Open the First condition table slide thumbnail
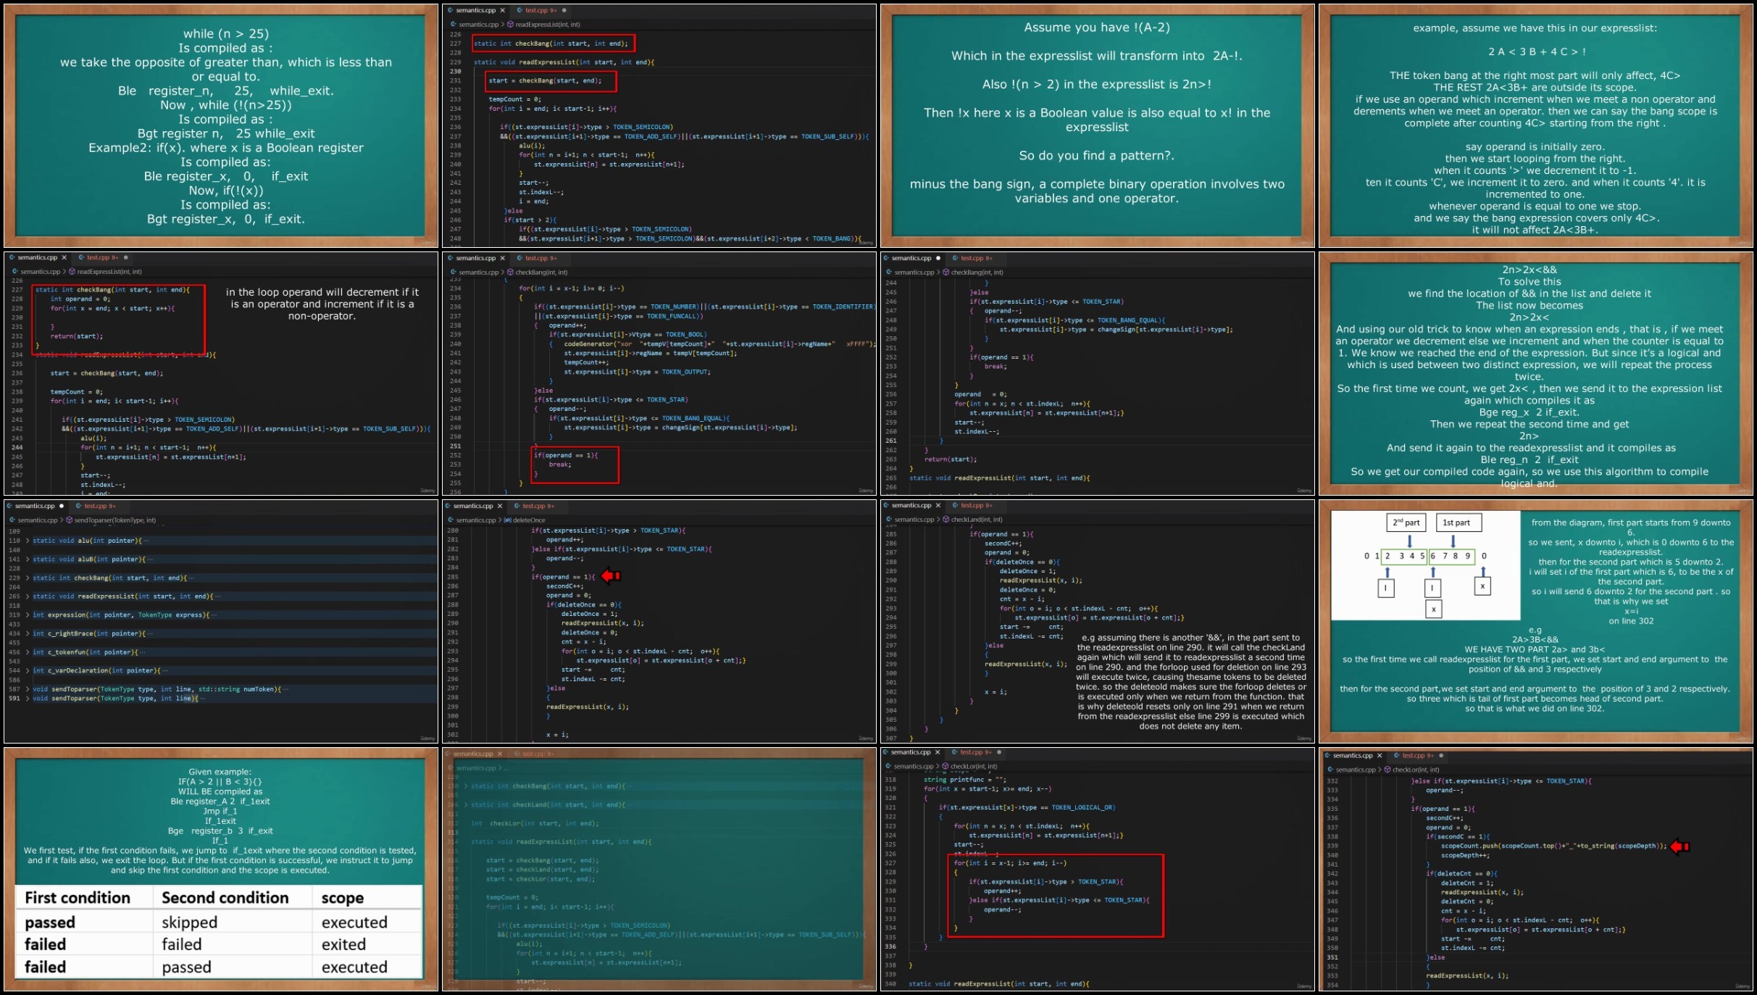Viewport: 1757px width, 995px height. click(221, 870)
